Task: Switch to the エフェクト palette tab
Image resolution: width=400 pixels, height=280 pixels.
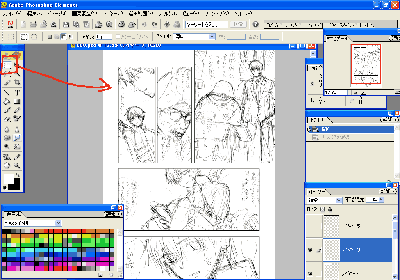Action: tap(311, 25)
